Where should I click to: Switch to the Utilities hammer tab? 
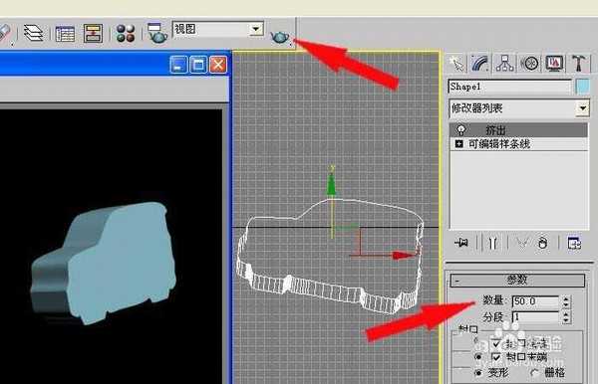tap(579, 64)
